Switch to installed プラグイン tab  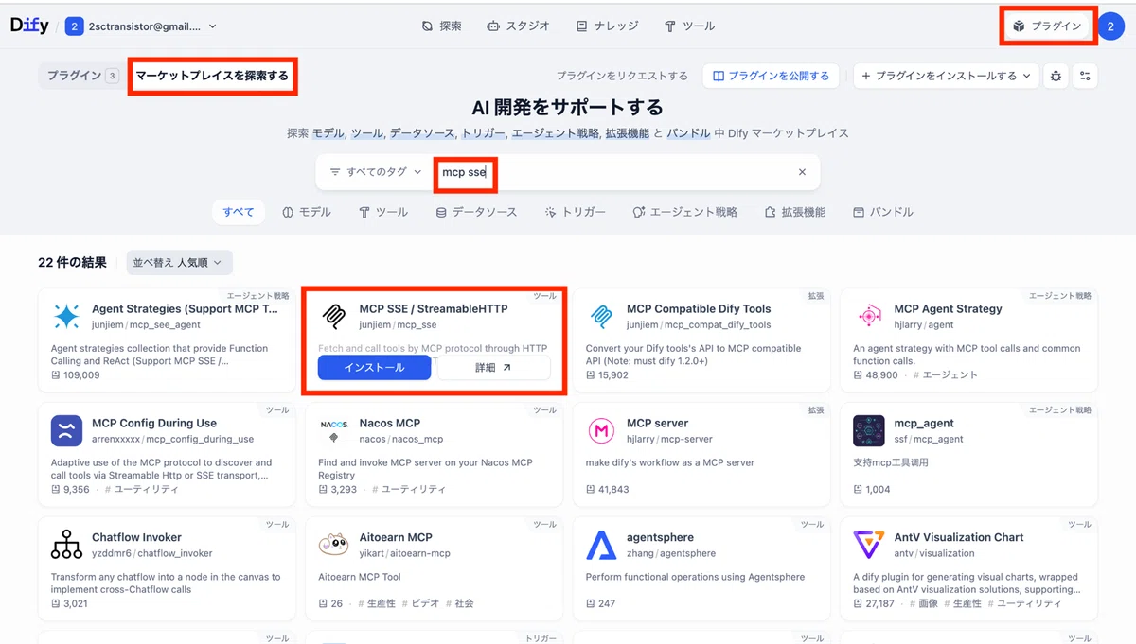click(82, 76)
